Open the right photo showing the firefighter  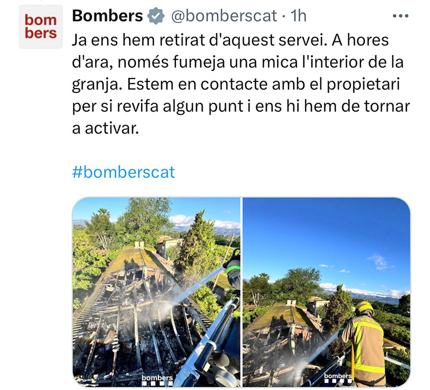click(x=326, y=292)
